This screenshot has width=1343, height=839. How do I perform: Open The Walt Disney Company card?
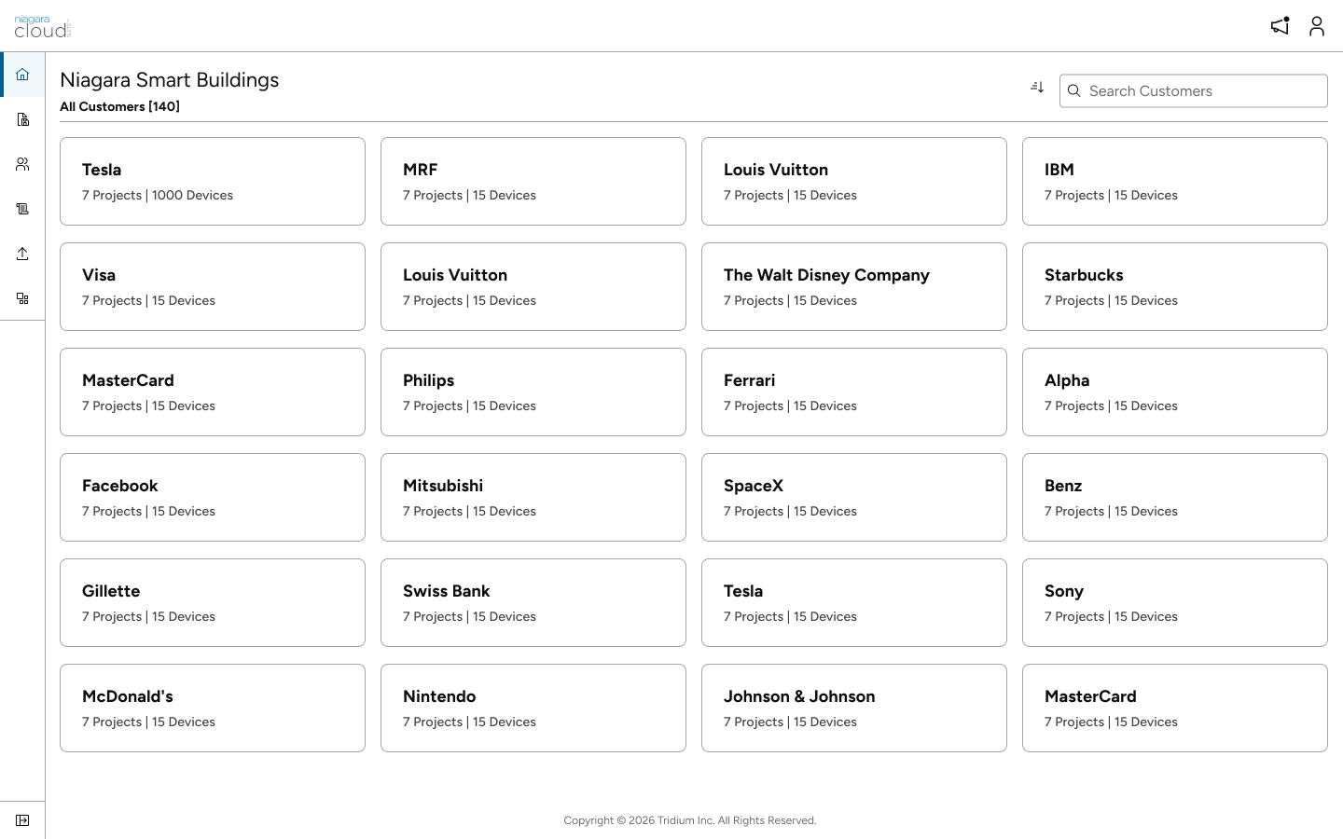tap(854, 286)
